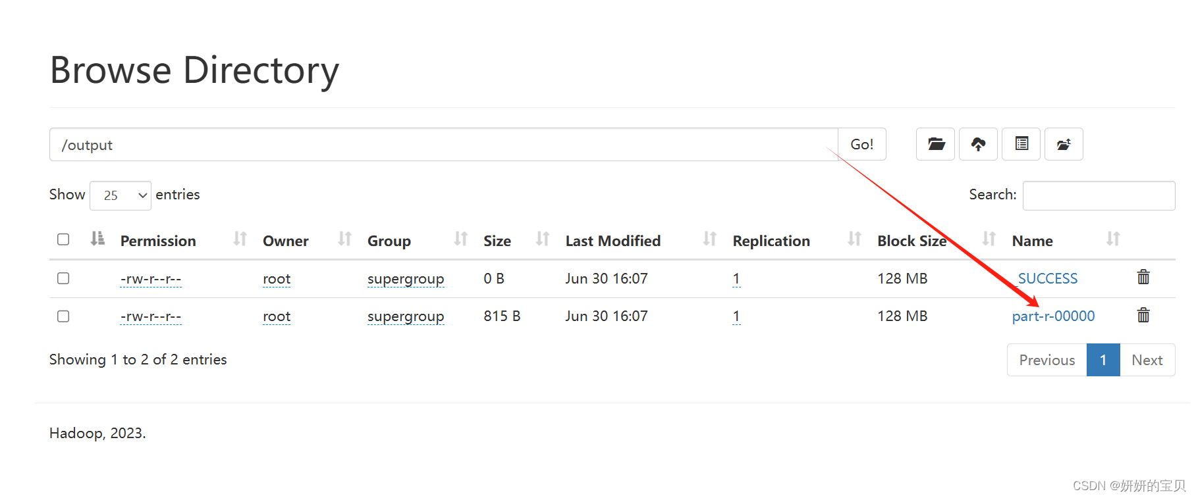Check the box for the _SUCCESS row
The width and height of the screenshot is (1196, 498).
tap(63, 278)
